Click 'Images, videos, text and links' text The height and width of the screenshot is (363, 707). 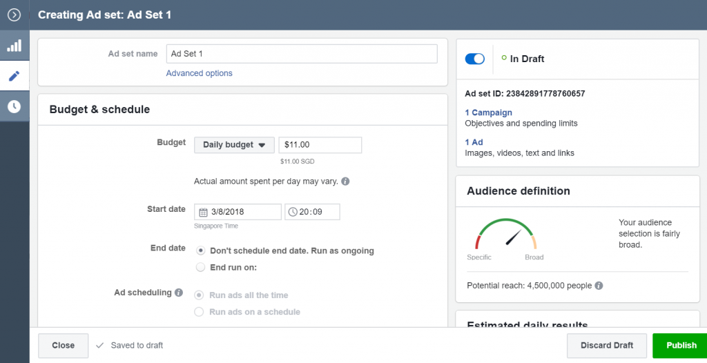[519, 153]
